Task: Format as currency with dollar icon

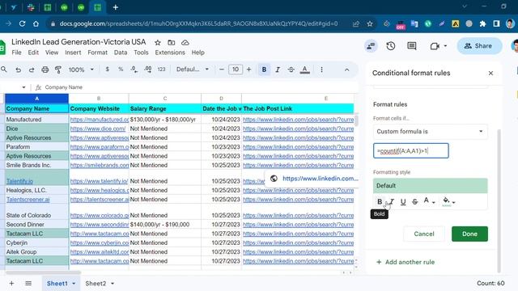Action: tap(107, 70)
